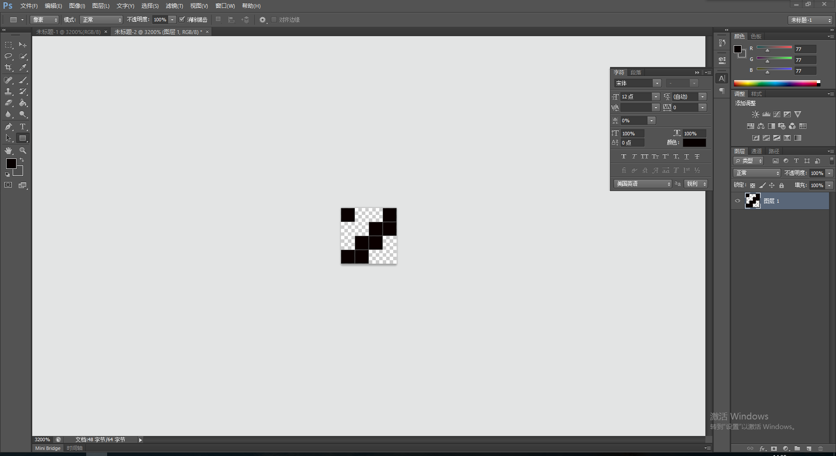Open the 美国英语 language dropdown
This screenshot has width=836, height=456.
click(643, 184)
